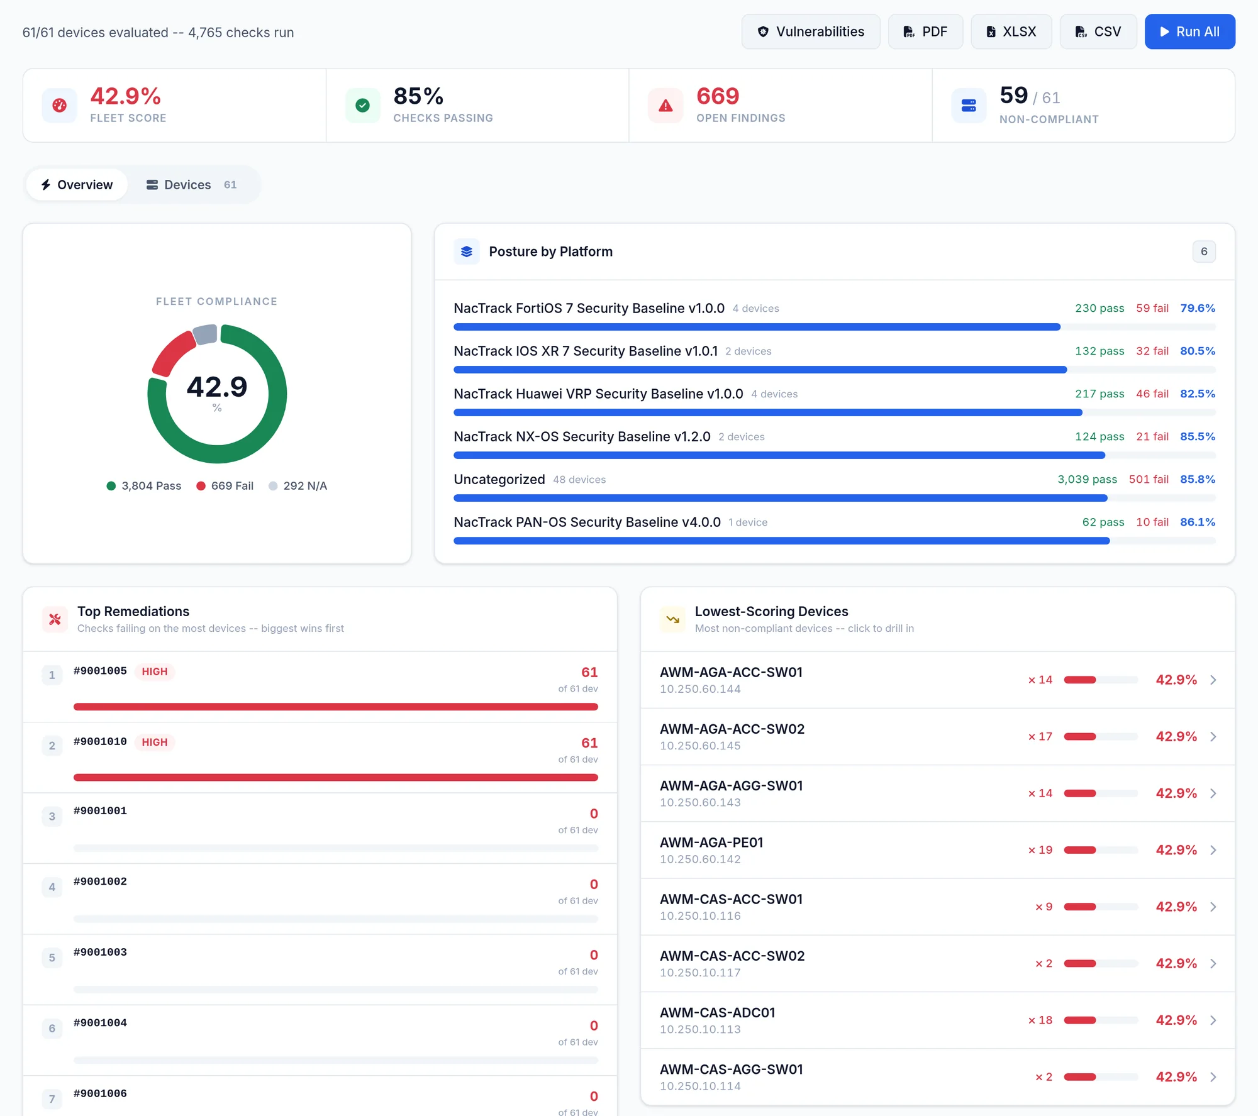Click NacTrack NX-OS Security Baseline v1.2.0

(x=582, y=436)
